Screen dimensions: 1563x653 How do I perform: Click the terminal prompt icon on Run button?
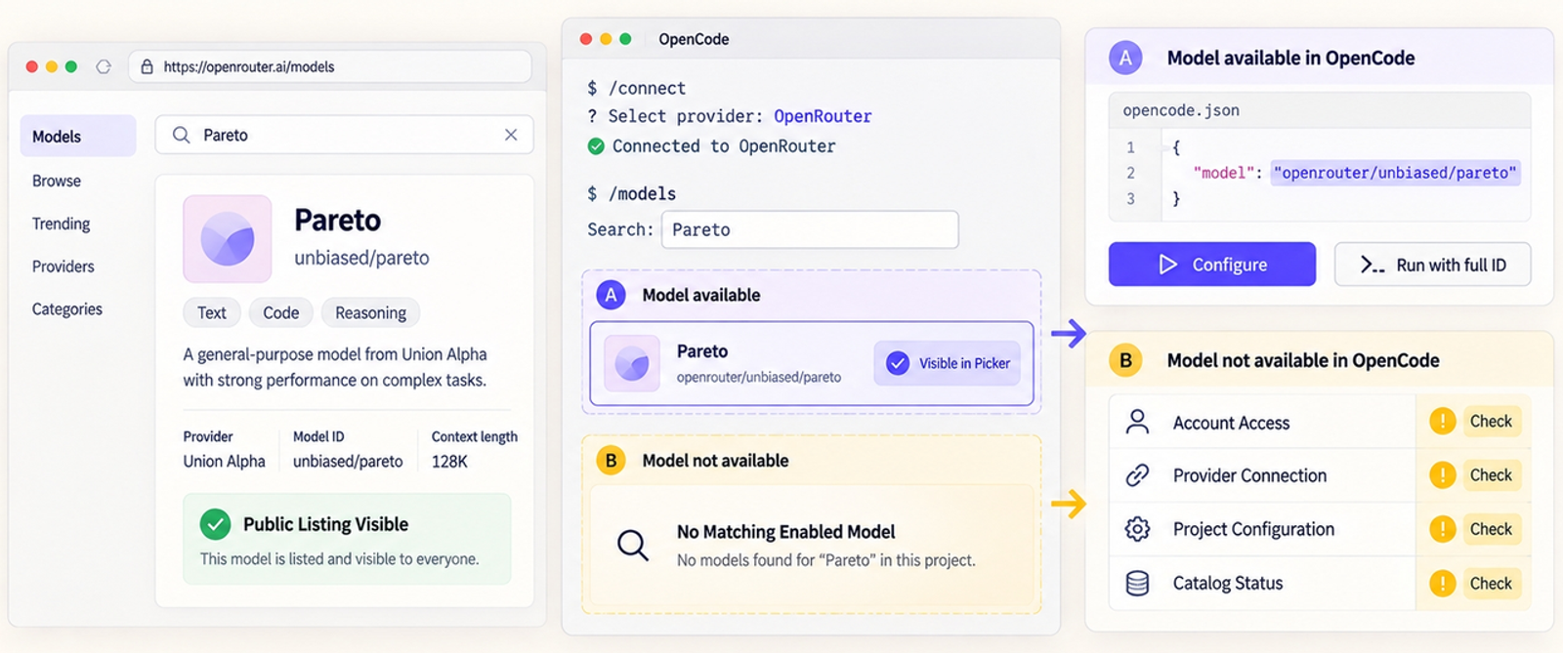1373,265
